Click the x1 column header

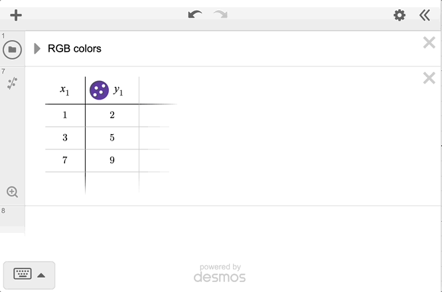click(x=65, y=90)
